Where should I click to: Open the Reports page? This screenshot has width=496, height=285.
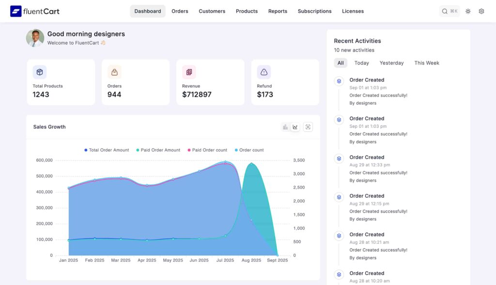click(x=278, y=11)
